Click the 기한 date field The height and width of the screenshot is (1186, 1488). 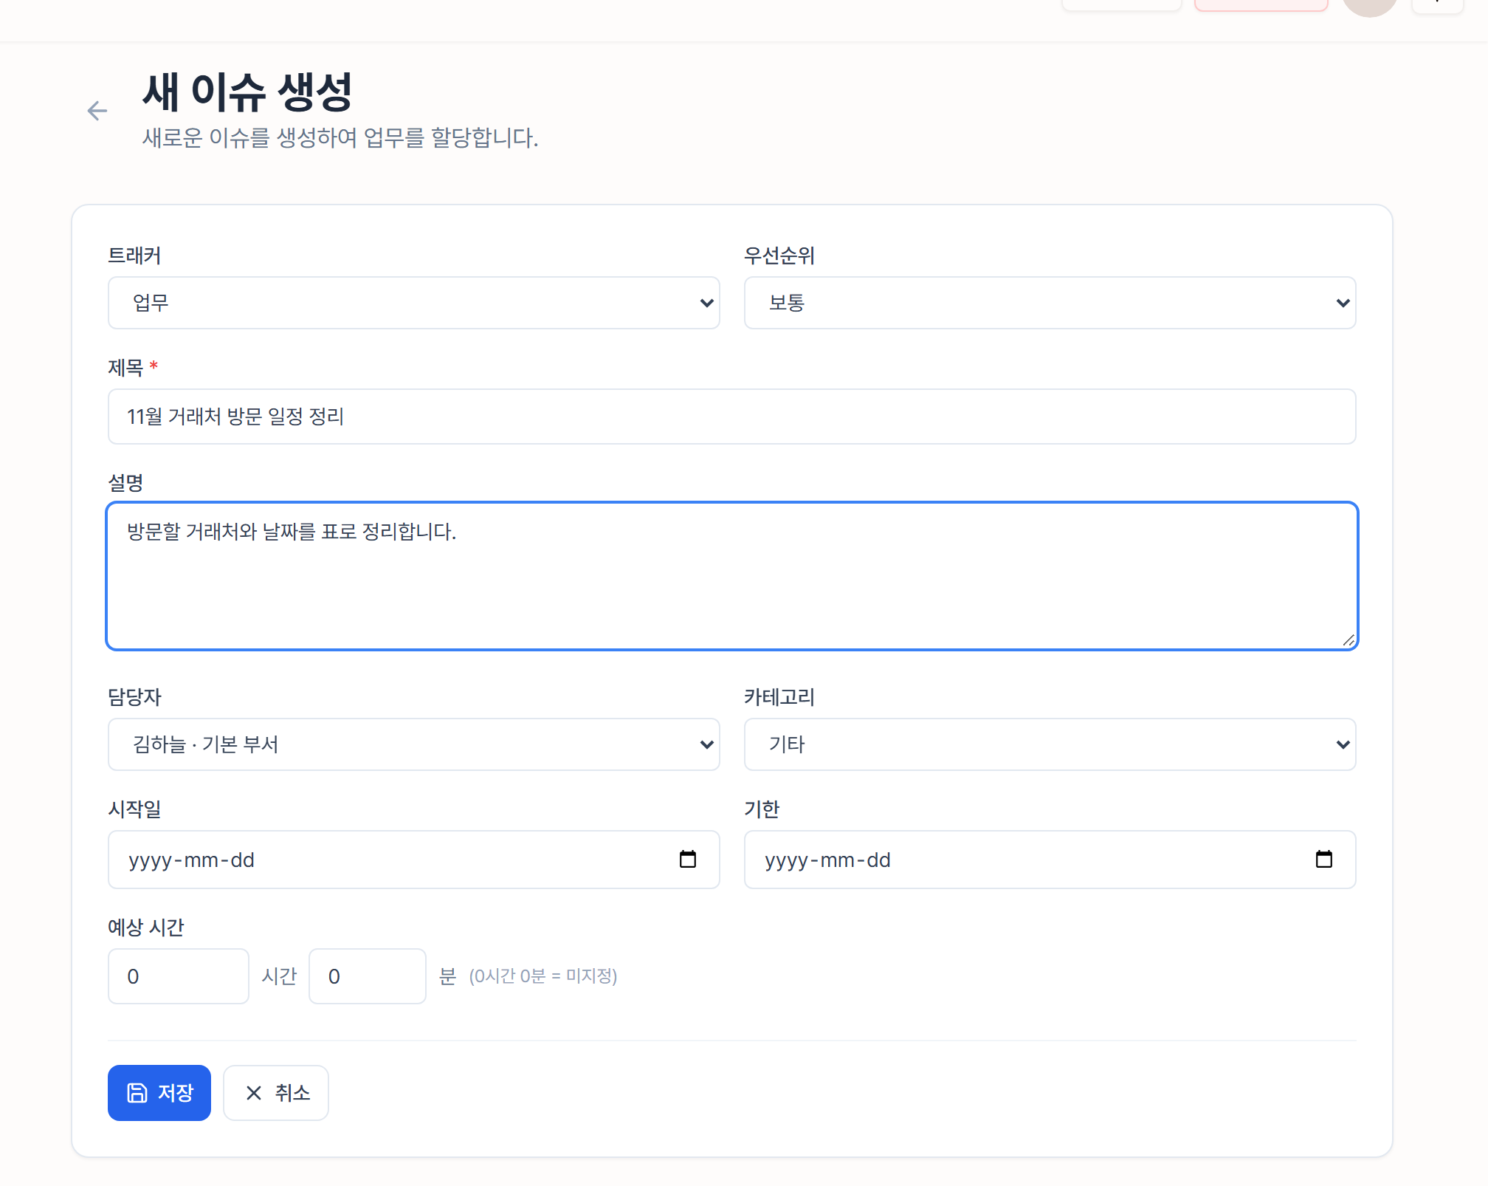[x=1050, y=860]
